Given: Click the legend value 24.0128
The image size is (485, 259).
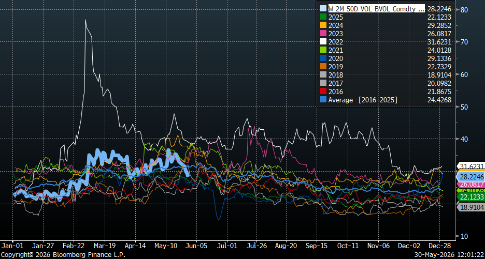Looking at the screenshot, I should pos(439,50).
